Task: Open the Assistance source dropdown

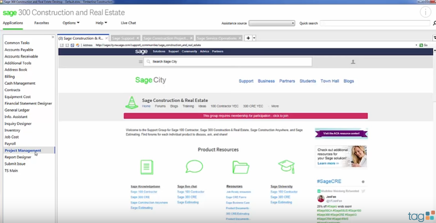Action: tap(271, 23)
